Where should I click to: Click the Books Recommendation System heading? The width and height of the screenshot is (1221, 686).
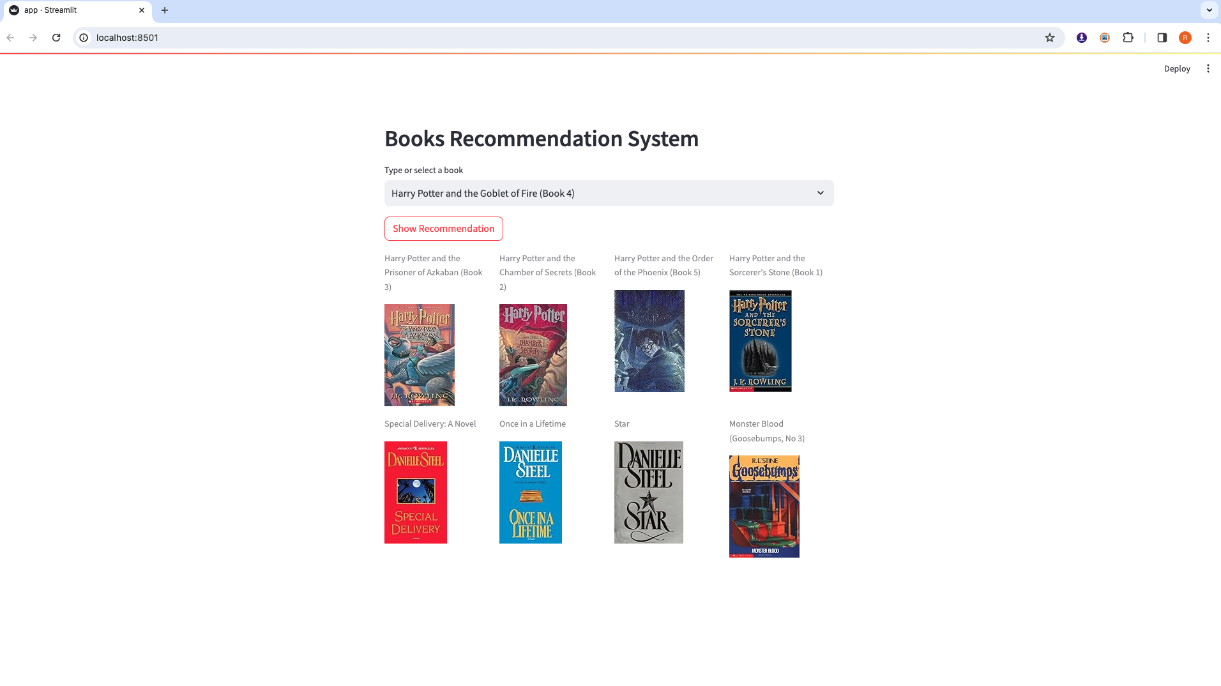coord(542,139)
